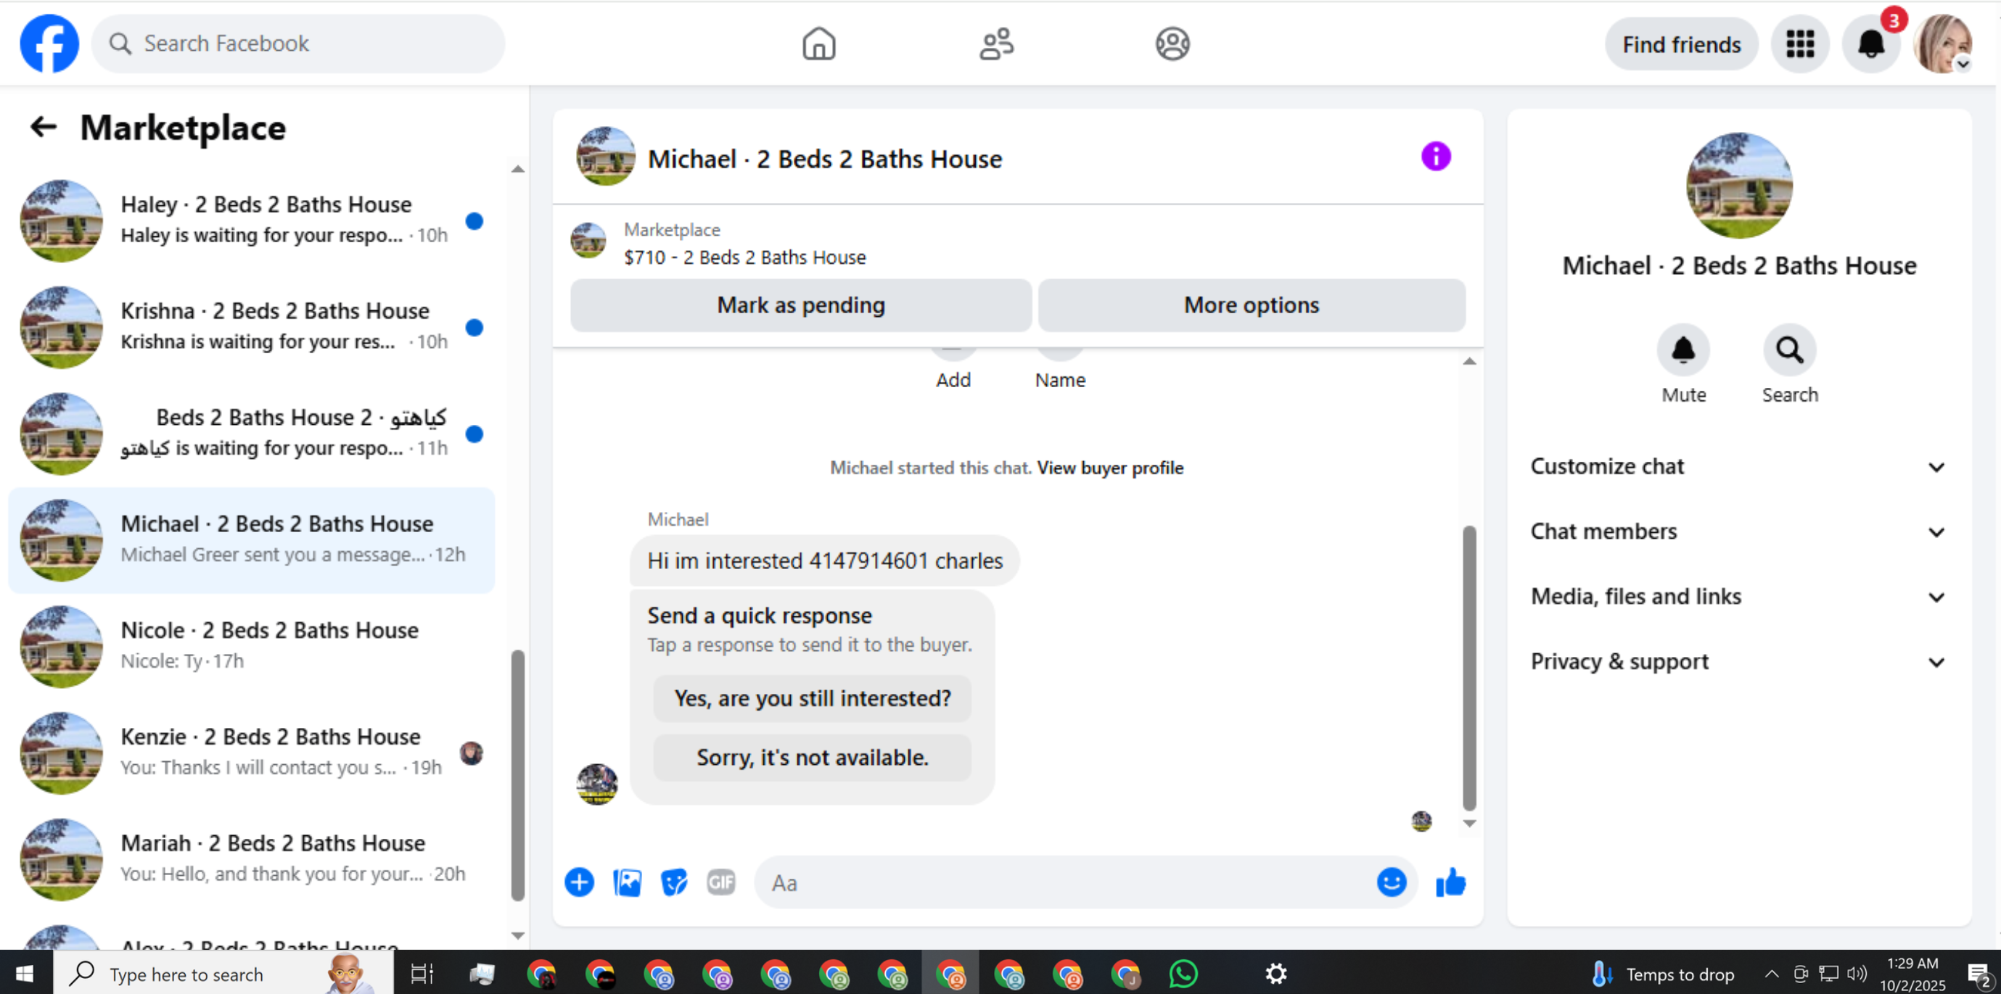The width and height of the screenshot is (2001, 994).
Task: Open the Facebook menu grid icon
Action: coord(1799,44)
